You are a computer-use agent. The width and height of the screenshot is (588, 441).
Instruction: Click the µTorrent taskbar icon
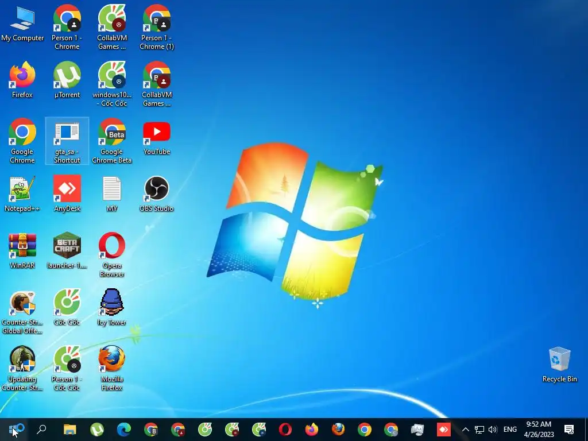pos(97,430)
